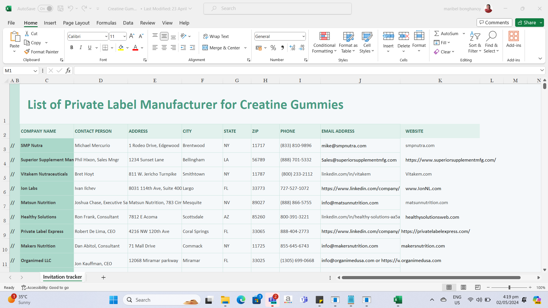548x308 pixels.
Task: Select the Invitation tracker sheet tab
Action: tap(62, 277)
